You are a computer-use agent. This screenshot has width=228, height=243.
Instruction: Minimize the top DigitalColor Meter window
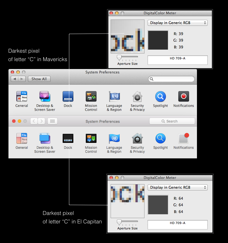[117, 13]
